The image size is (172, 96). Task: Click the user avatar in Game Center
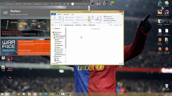point(73,4)
